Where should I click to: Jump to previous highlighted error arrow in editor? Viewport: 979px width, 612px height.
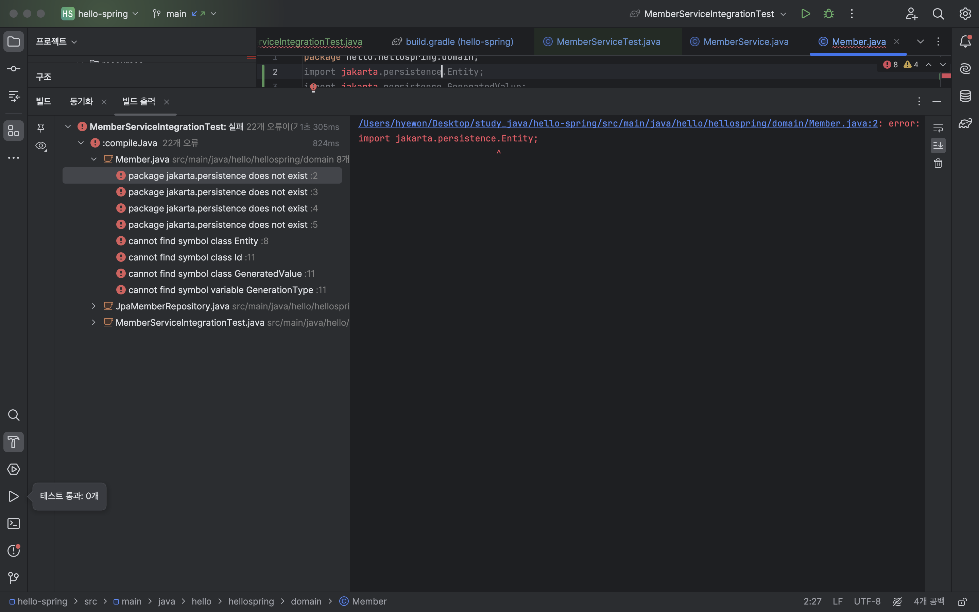pos(929,65)
